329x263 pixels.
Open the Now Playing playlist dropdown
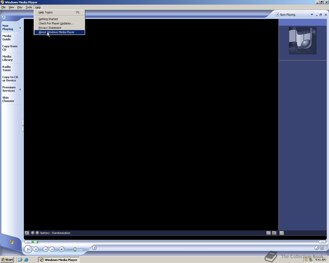[295, 14]
